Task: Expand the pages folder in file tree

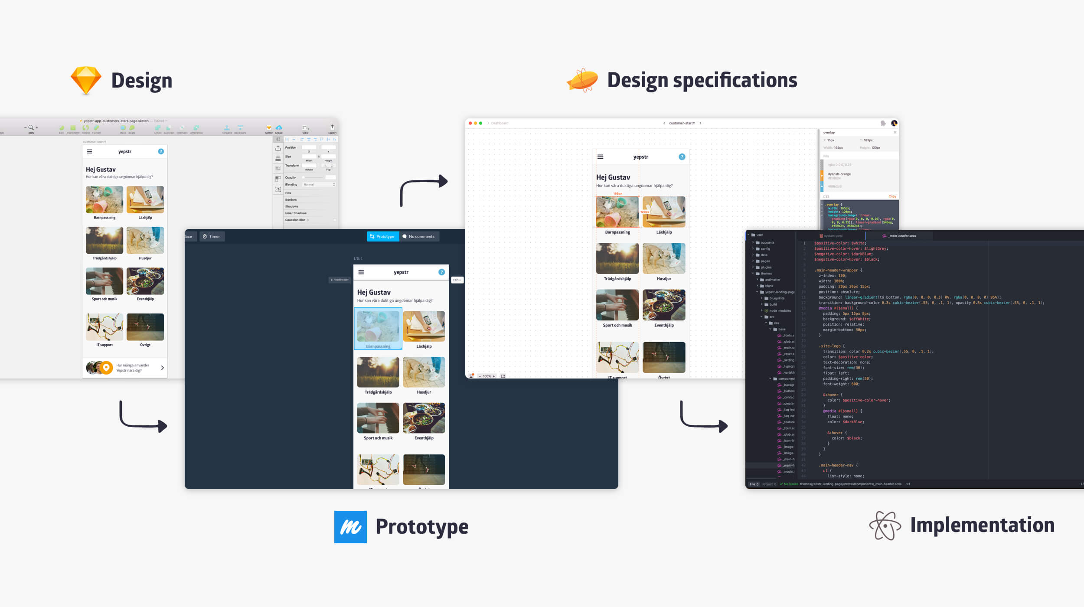Action: (x=753, y=261)
